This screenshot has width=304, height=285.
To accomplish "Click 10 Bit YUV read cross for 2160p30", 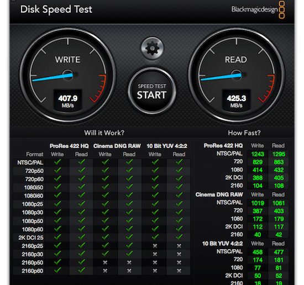I will (179, 254).
